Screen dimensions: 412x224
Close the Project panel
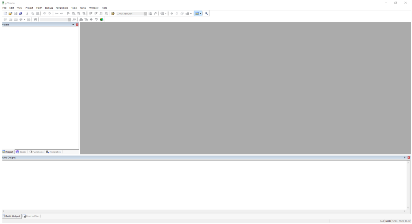(x=77, y=25)
